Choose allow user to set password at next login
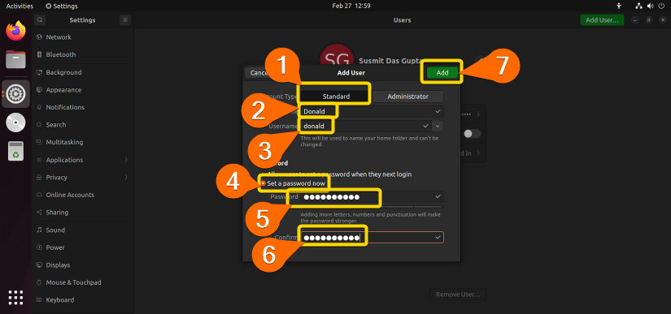 tap(337, 174)
